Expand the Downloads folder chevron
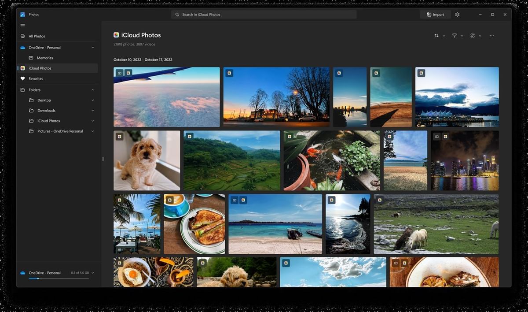The image size is (528, 312). (92, 110)
